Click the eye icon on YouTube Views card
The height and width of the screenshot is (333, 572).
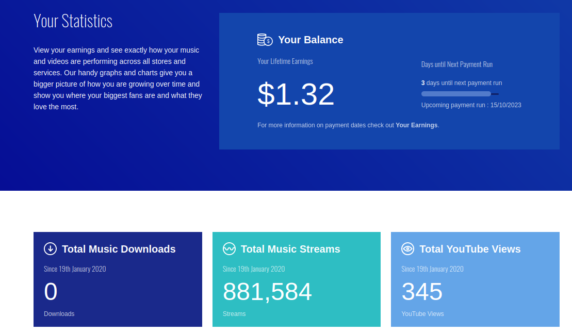(408, 249)
